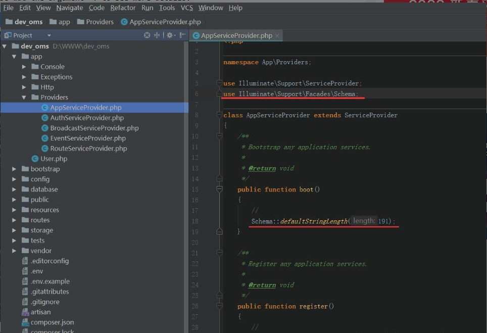487x333 pixels.
Task: Select the .gitattributes file
Action: [50, 292]
